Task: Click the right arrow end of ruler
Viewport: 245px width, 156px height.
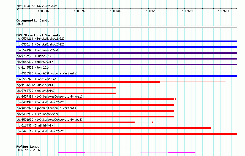Action: pos(236,9)
